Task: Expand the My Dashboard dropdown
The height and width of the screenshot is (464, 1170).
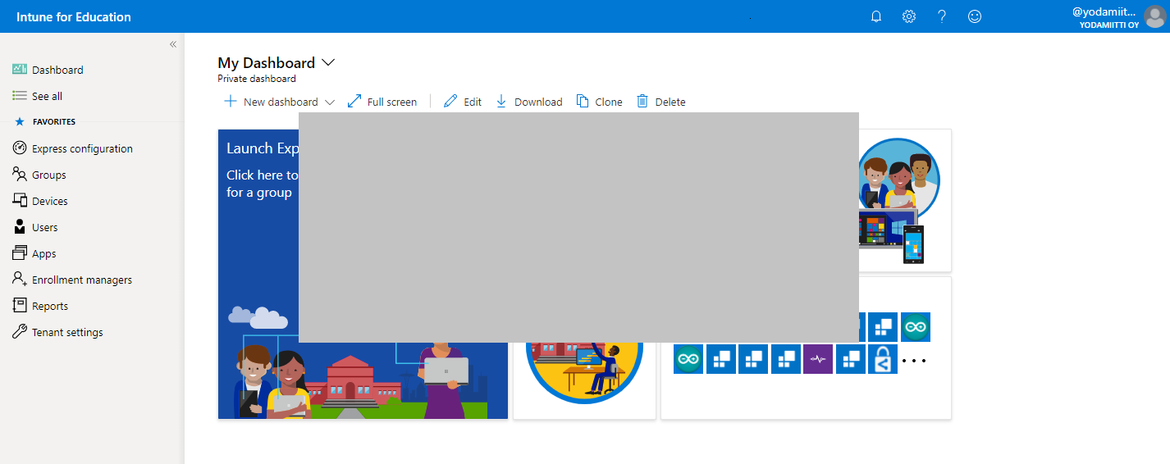Action: pyautogui.click(x=329, y=62)
